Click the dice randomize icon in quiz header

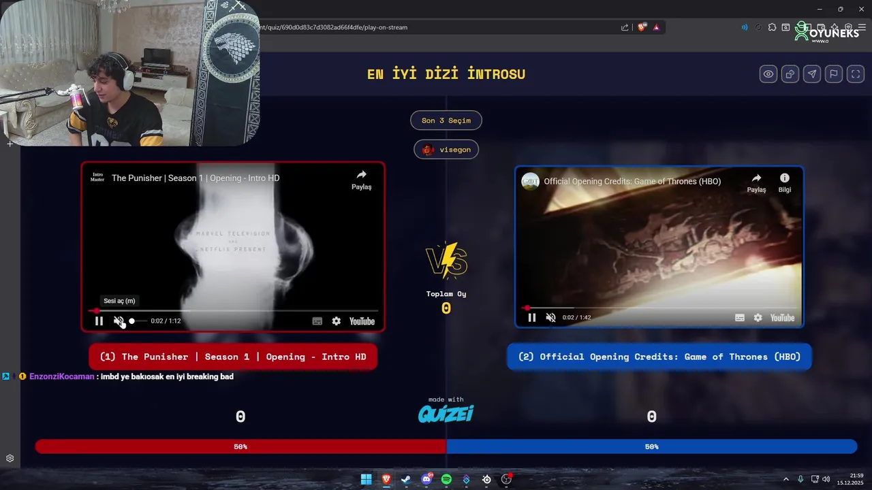790,74
